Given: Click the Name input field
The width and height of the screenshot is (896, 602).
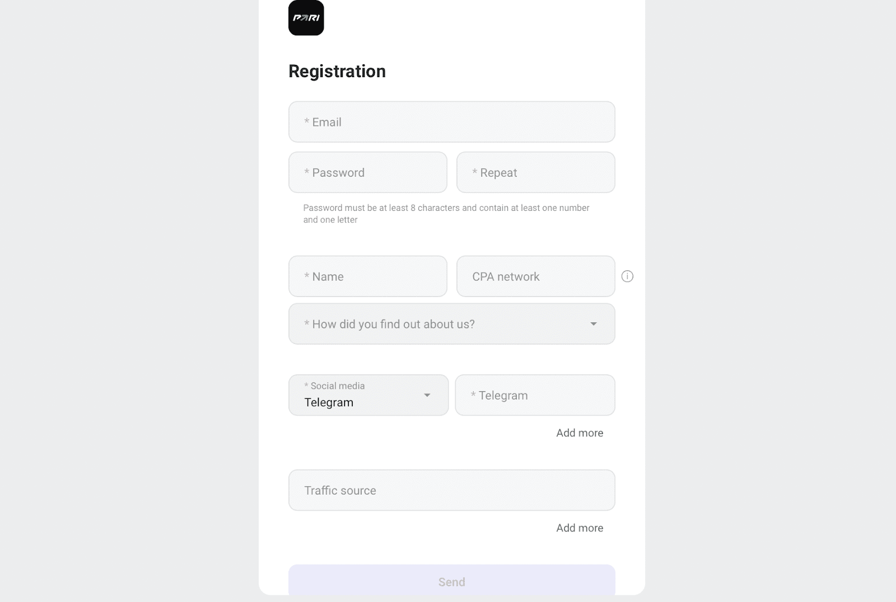Looking at the screenshot, I should point(367,276).
